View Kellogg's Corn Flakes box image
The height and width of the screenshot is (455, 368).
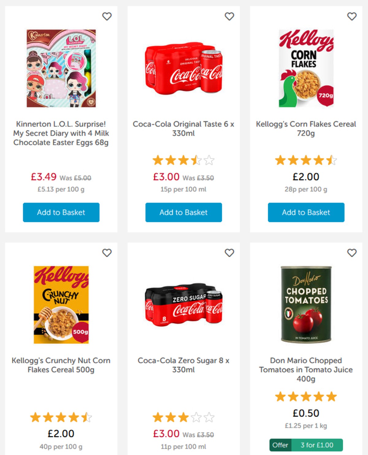tap(306, 68)
